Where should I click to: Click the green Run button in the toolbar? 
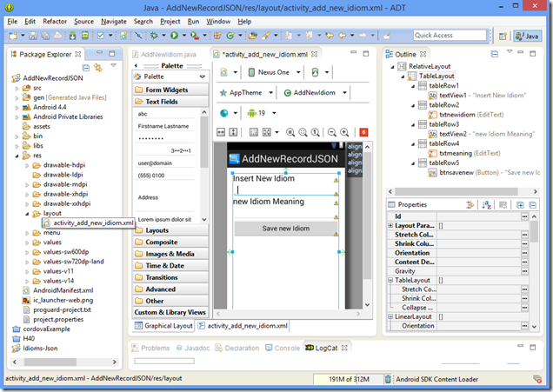point(174,36)
